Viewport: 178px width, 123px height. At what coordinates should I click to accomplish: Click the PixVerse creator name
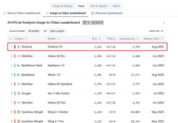click(x=27, y=47)
